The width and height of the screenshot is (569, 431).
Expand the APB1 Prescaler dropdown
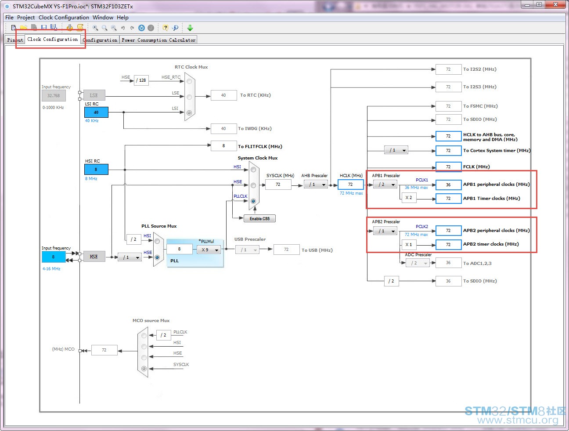(x=385, y=185)
